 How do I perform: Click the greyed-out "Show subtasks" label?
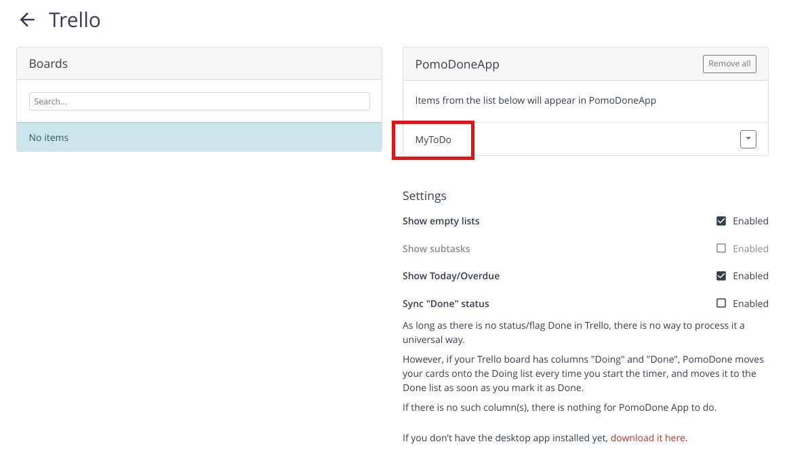(436, 249)
